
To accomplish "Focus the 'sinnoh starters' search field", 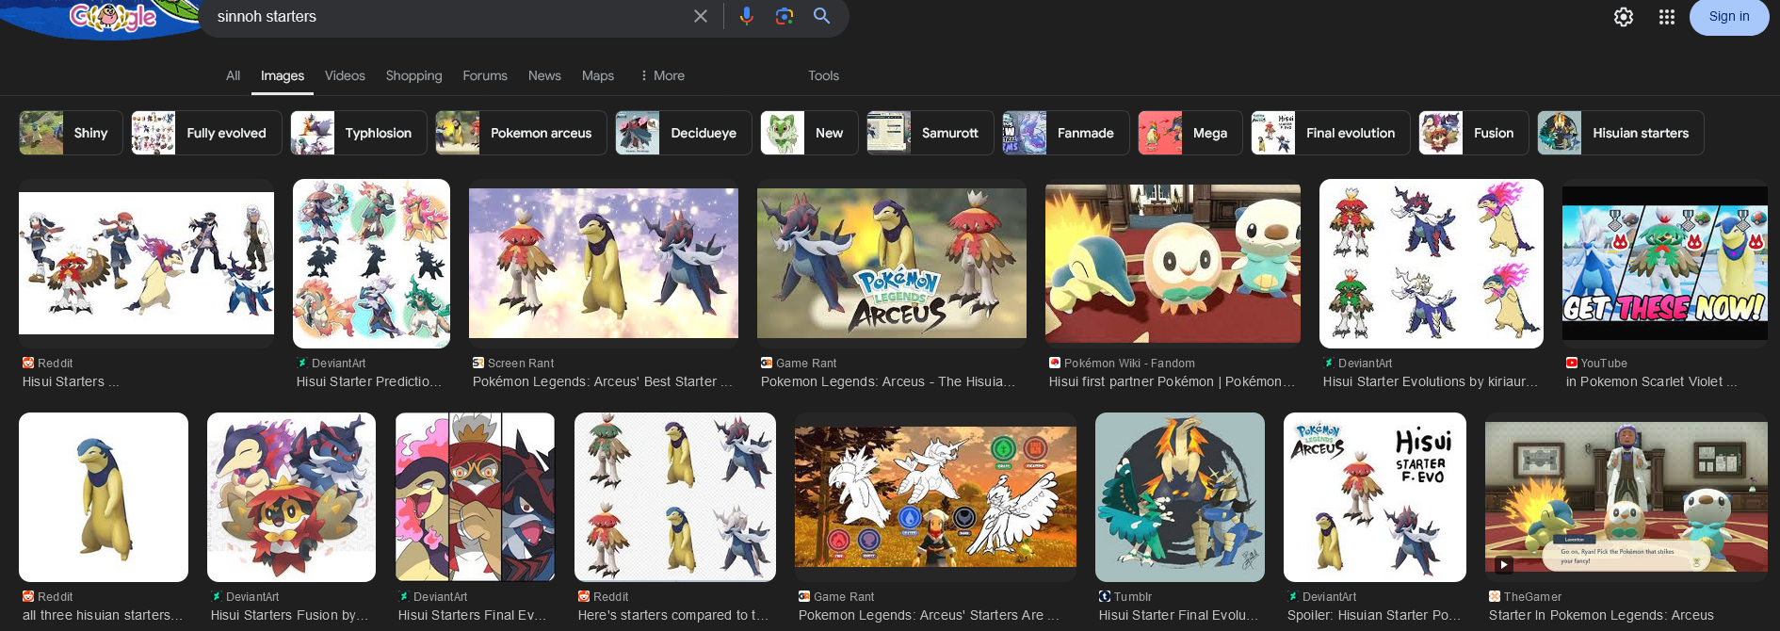I will pyautogui.click(x=447, y=16).
